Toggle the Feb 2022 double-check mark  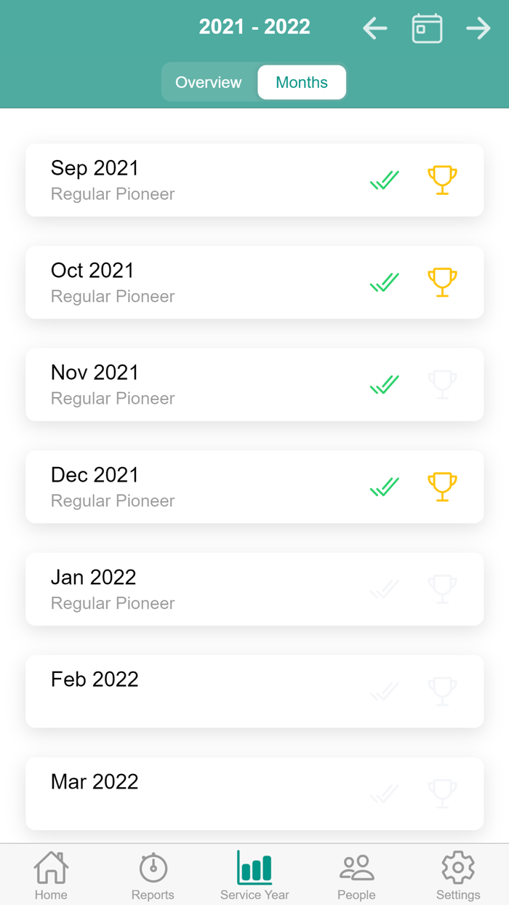[385, 691]
